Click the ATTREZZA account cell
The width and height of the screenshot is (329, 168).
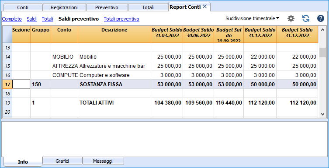pos(64,66)
